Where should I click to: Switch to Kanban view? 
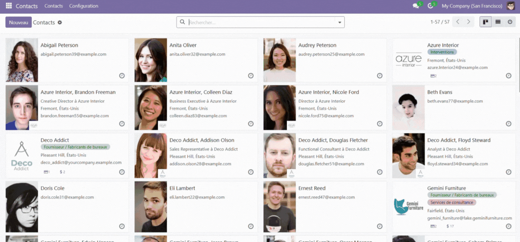point(486,22)
